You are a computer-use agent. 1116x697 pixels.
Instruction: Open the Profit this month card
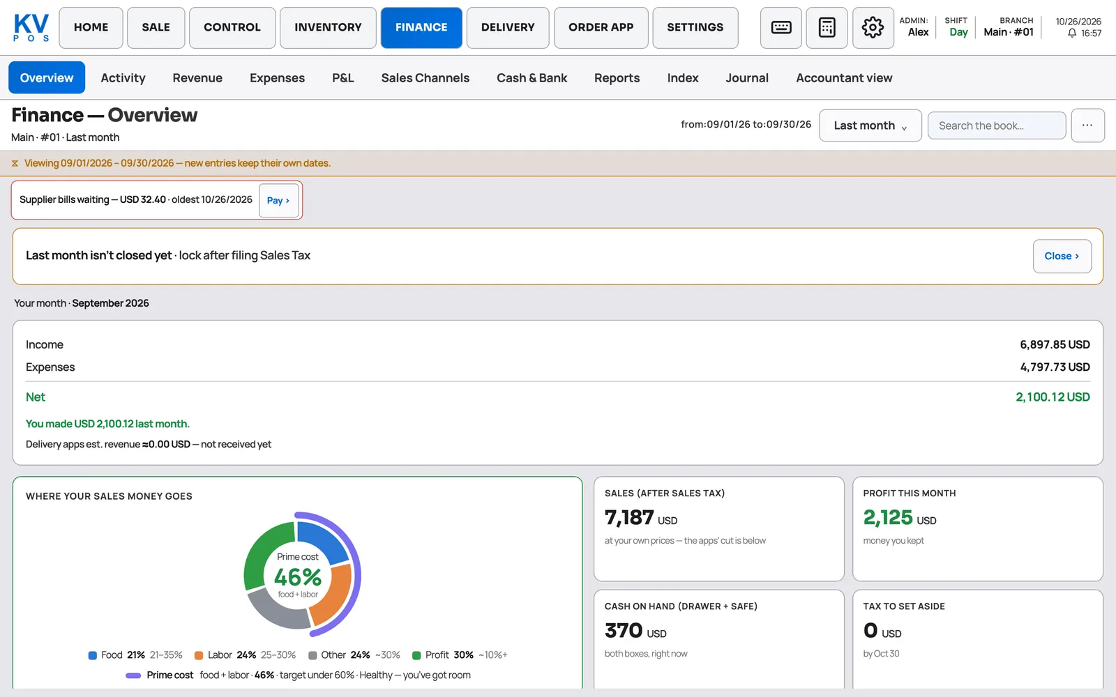pyautogui.click(x=977, y=528)
